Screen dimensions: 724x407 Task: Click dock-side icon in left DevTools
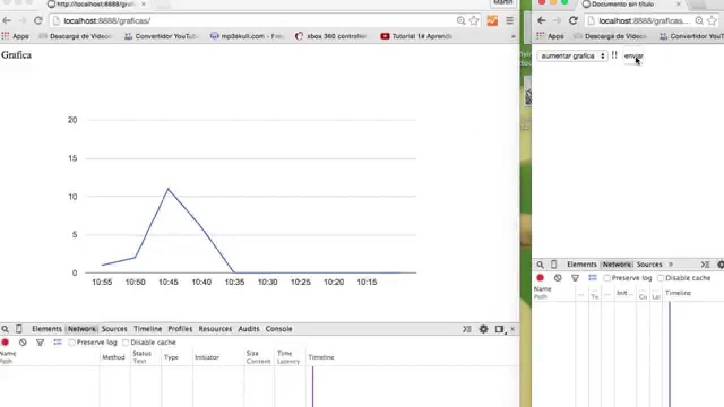(499, 329)
